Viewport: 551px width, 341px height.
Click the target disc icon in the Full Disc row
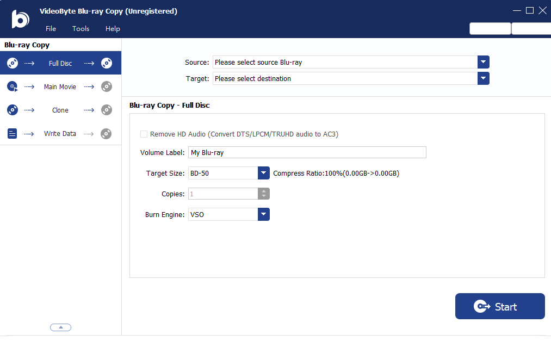[x=107, y=63]
